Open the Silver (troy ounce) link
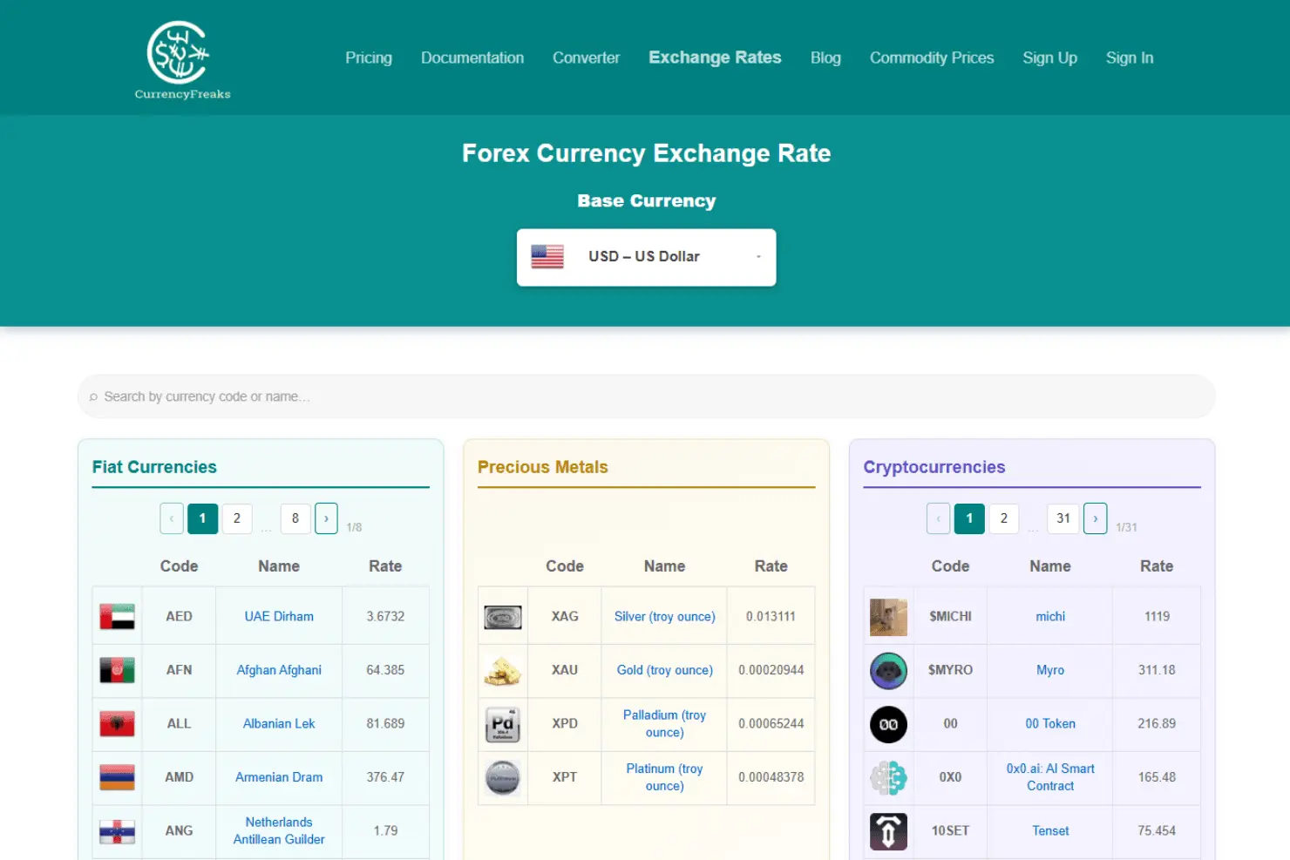This screenshot has width=1290, height=860. tap(664, 617)
